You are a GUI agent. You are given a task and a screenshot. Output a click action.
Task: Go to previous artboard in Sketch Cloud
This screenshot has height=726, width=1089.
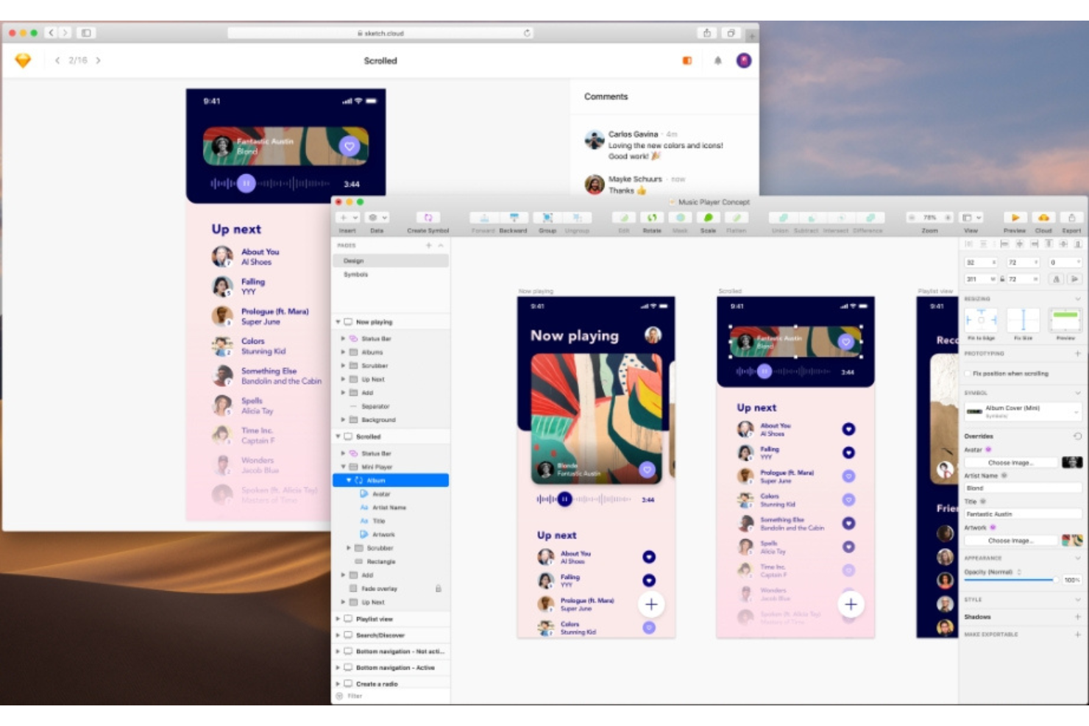coord(57,60)
